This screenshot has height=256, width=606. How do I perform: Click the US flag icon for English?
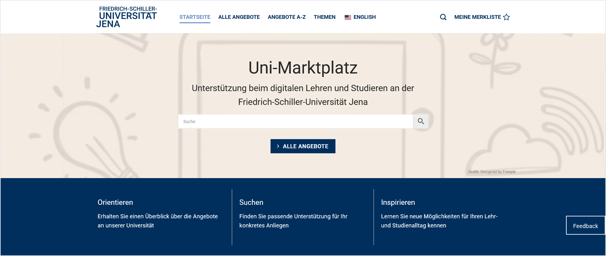click(x=348, y=17)
